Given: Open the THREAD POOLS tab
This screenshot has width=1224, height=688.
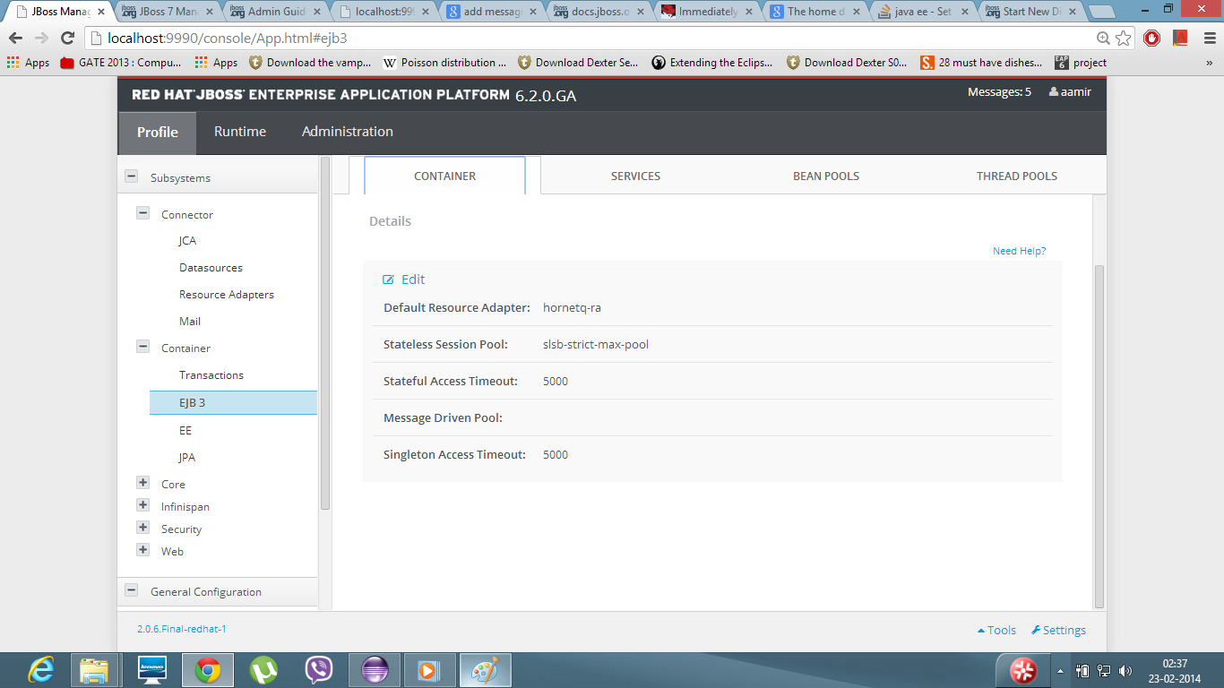Looking at the screenshot, I should click(1017, 176).
